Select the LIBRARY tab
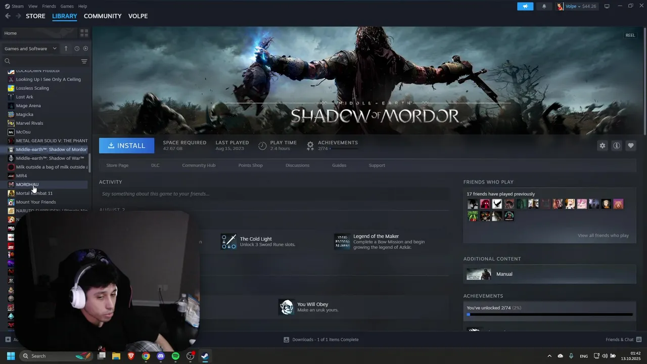The height and width of the screenshot is (364, 647). click(65, 16)
